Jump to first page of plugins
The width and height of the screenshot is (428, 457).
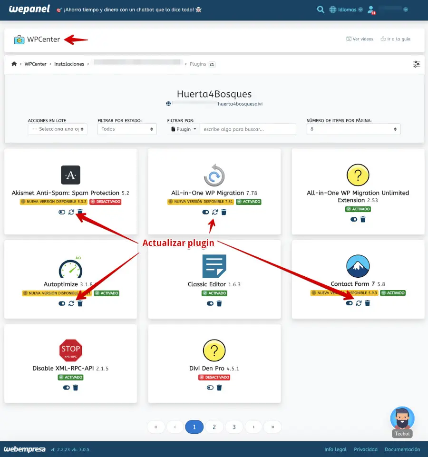tap(156, 427)
